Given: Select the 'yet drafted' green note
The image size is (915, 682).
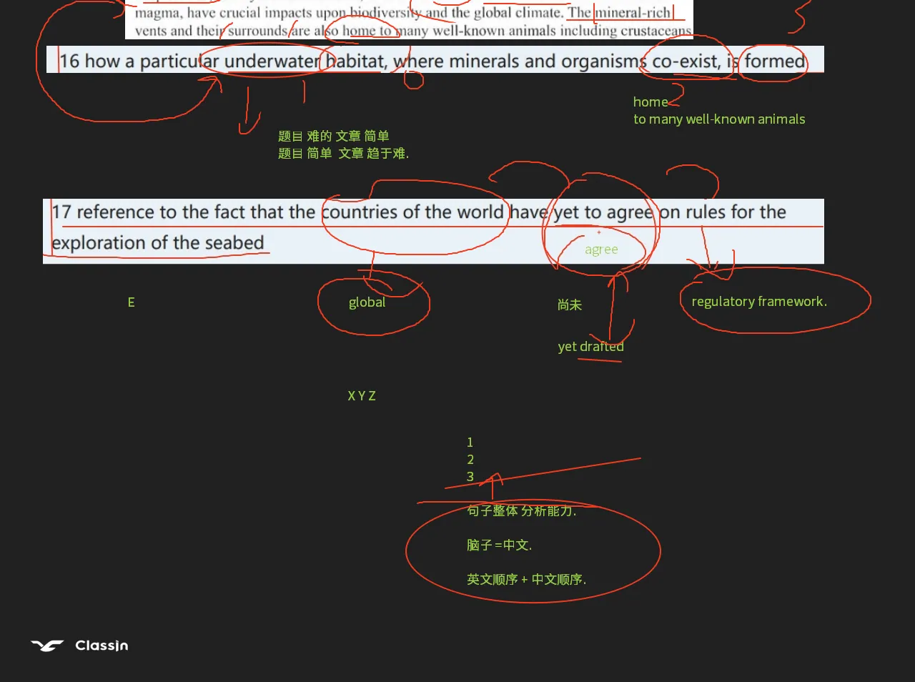Looking at the screenshot, I should tap(590, 347).
